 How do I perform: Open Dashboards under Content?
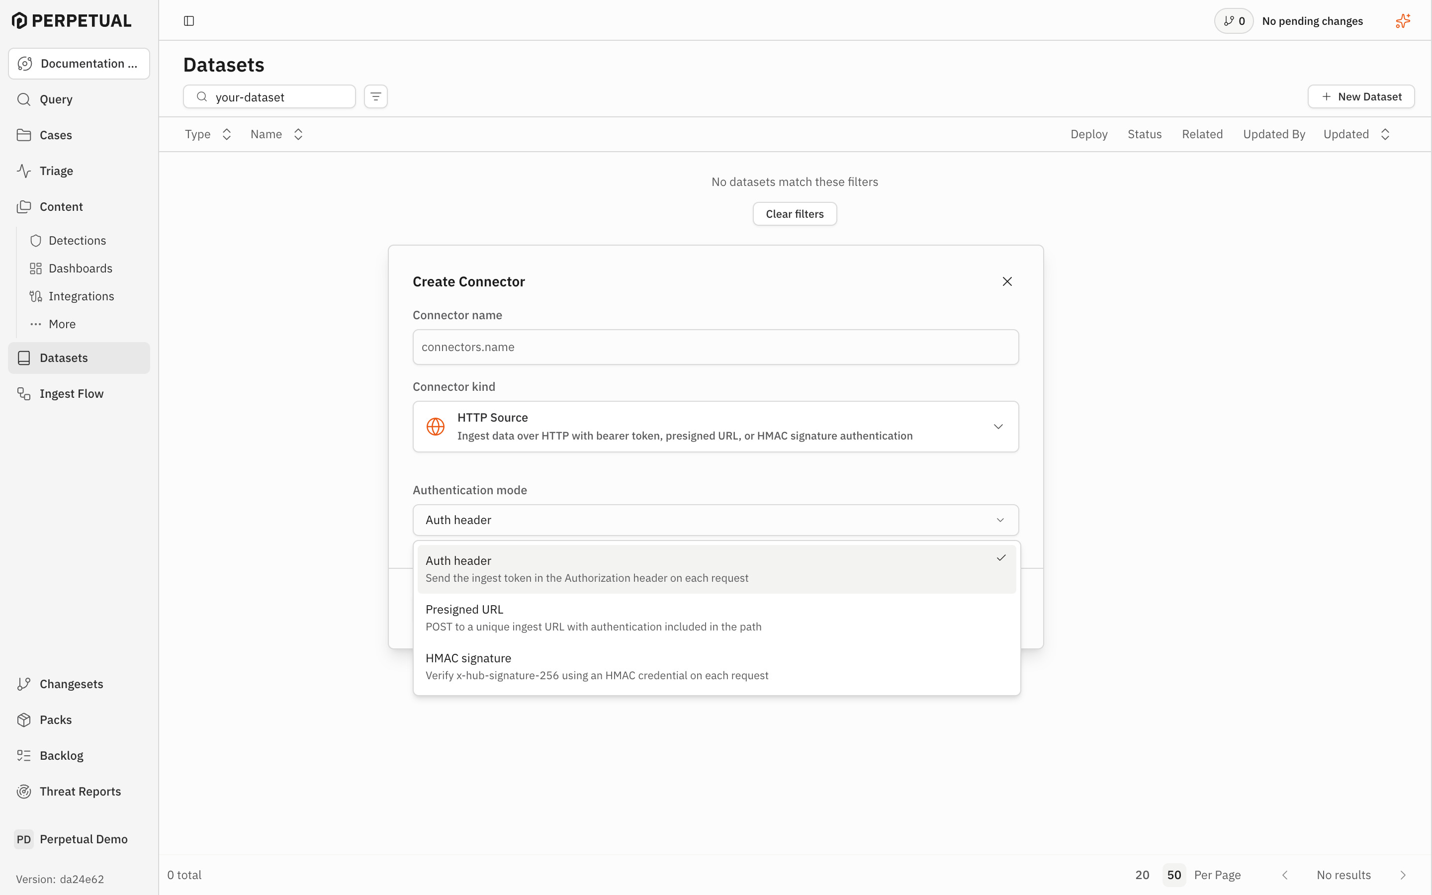(85, 268)
